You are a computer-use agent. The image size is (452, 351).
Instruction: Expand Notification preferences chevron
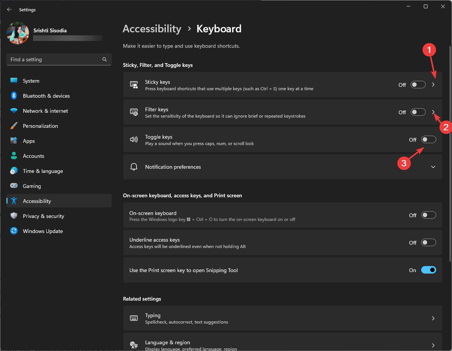pos(433,167)
